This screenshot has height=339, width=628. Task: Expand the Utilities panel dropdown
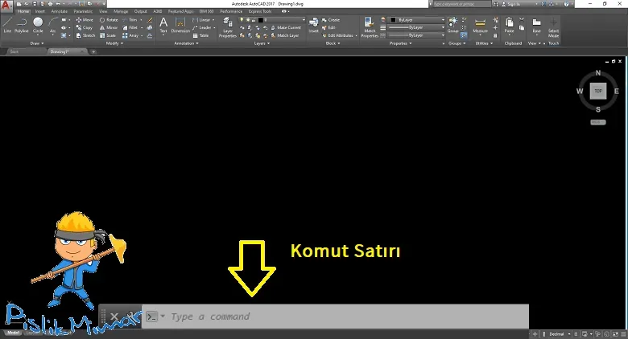tap(484, 43)
